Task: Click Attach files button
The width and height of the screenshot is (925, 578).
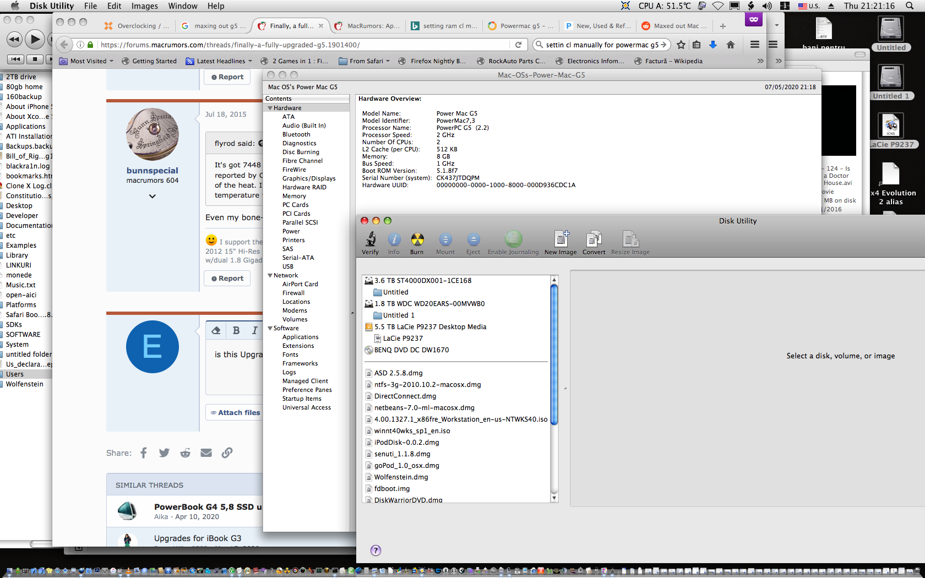Action: [x=235, y=412]
